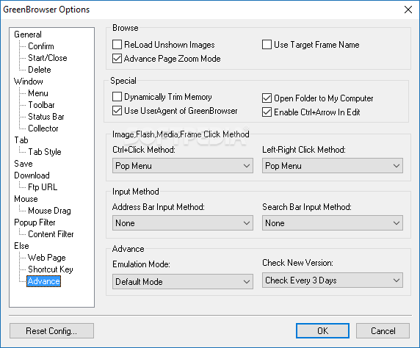Viewport: 420px width, 348px height.
Task: Select Save in options tree
Action: [23, 164]
